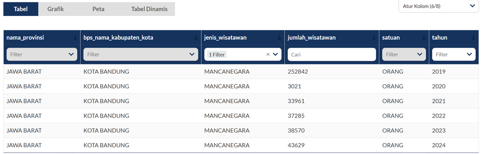Click ORANG in the 2022 row
The width and height of the screenshot is (482, 154).
392,116
